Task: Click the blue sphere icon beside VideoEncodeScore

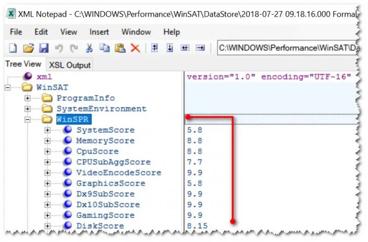Action: point(68,172)
